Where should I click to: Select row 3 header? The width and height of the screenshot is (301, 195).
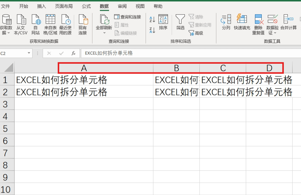(x=7, y=104)
